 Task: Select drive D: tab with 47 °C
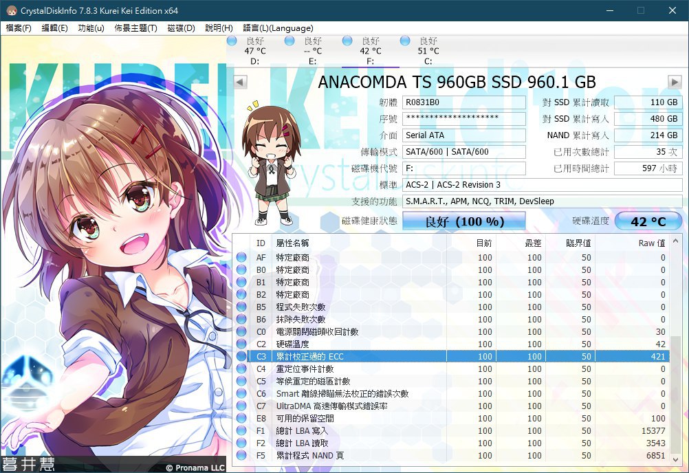click(x=255, y=51)
